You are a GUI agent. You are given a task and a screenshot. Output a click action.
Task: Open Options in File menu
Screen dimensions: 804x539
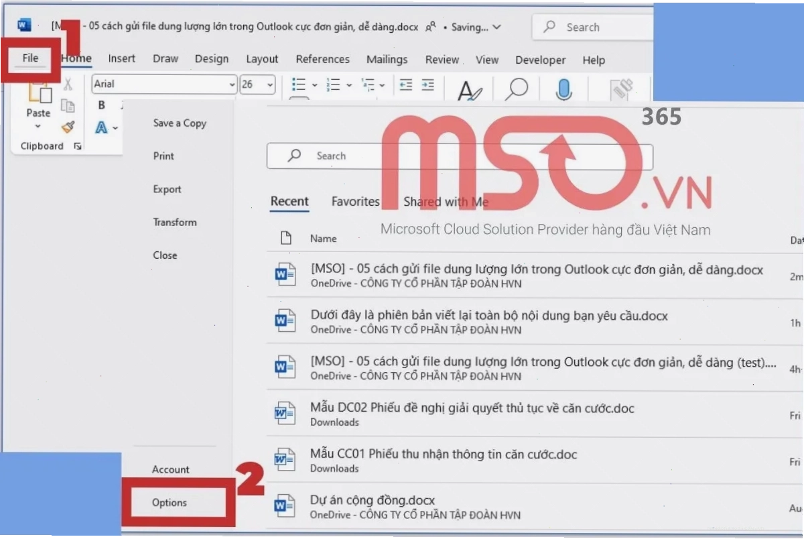coord(170,502)
